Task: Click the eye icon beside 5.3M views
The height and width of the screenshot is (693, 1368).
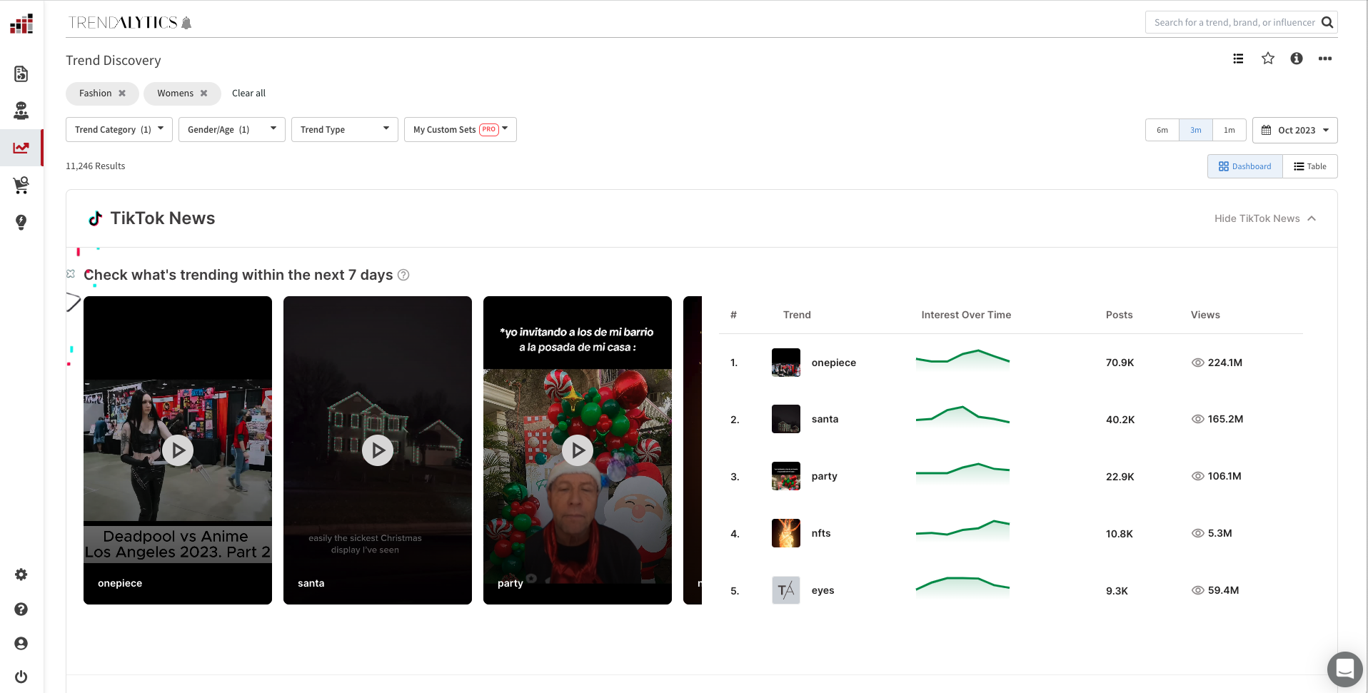Action: point(1198,533)
